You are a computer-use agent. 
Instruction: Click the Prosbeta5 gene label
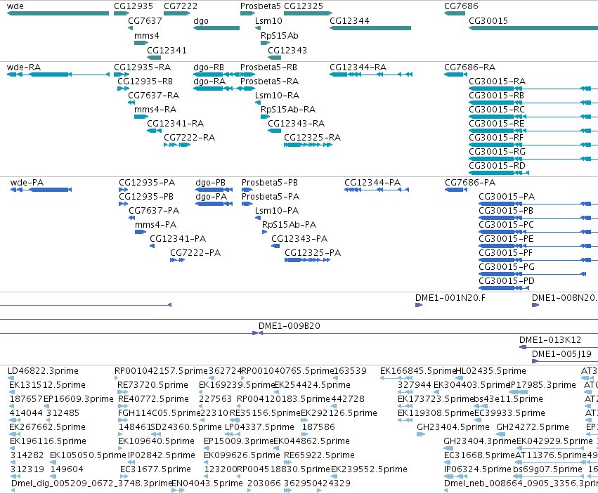click(x=261, y=6)
